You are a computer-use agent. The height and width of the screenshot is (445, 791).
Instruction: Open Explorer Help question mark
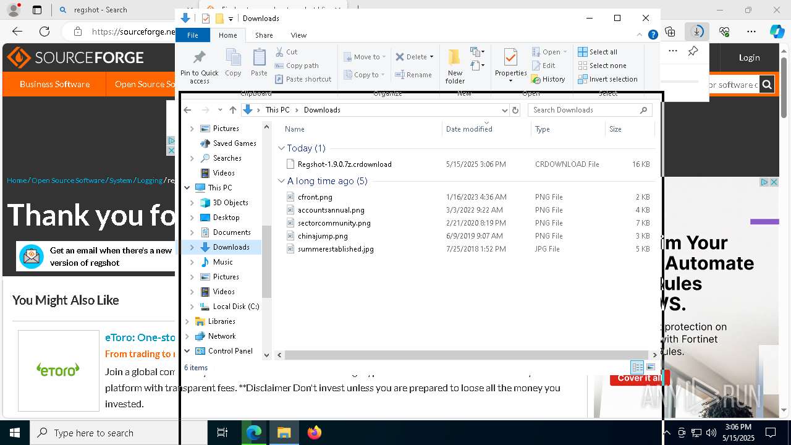[x=653, y=35]
